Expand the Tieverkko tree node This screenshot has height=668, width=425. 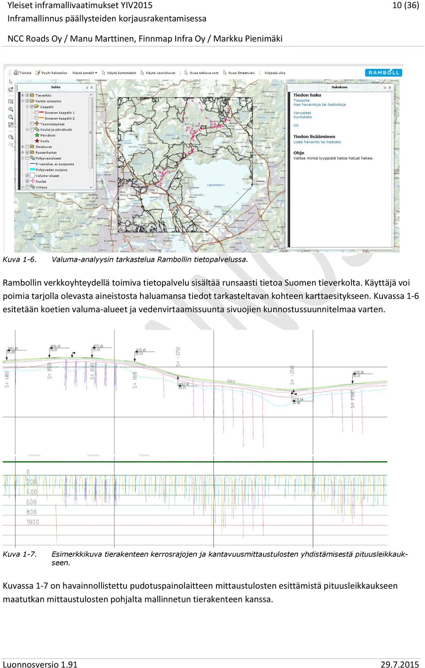23,95
